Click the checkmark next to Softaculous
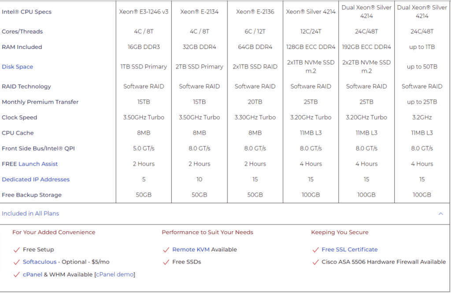 [17, 262]
